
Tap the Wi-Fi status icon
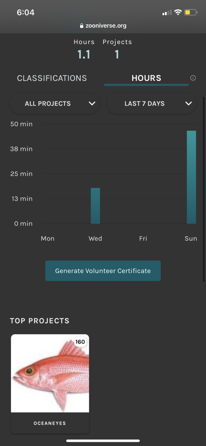[x=178, y=13]
